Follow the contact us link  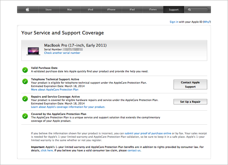coord(134,150)
